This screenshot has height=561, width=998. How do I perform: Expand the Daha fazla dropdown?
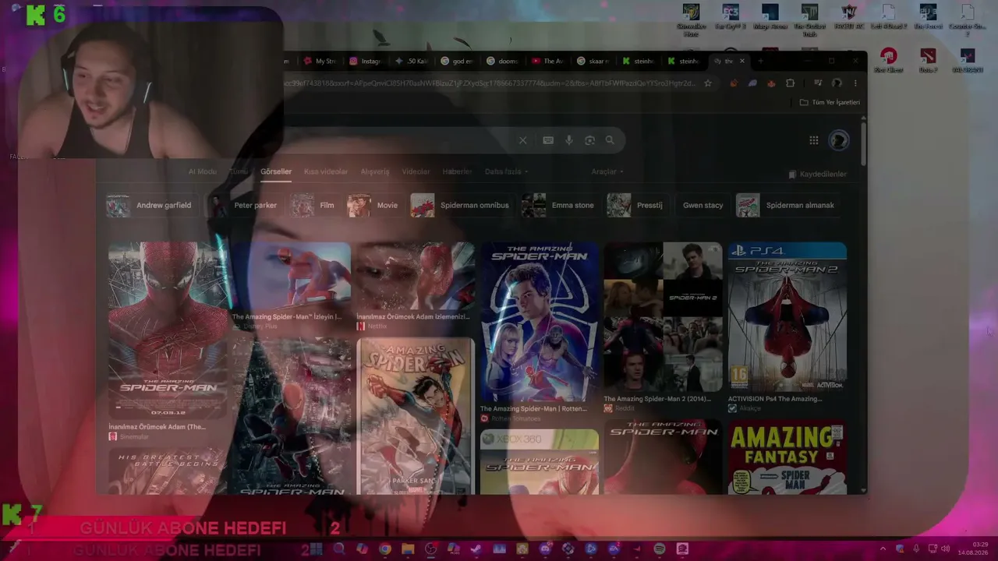(506, 171)
